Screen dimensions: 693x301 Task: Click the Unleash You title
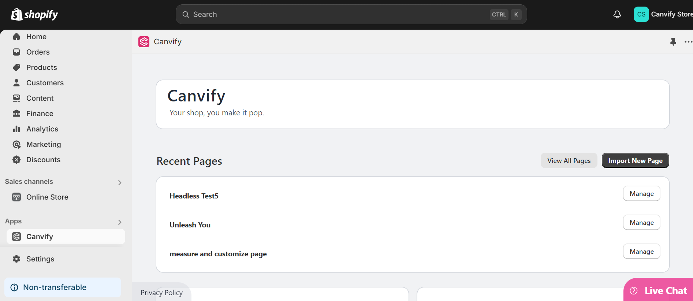190,225
